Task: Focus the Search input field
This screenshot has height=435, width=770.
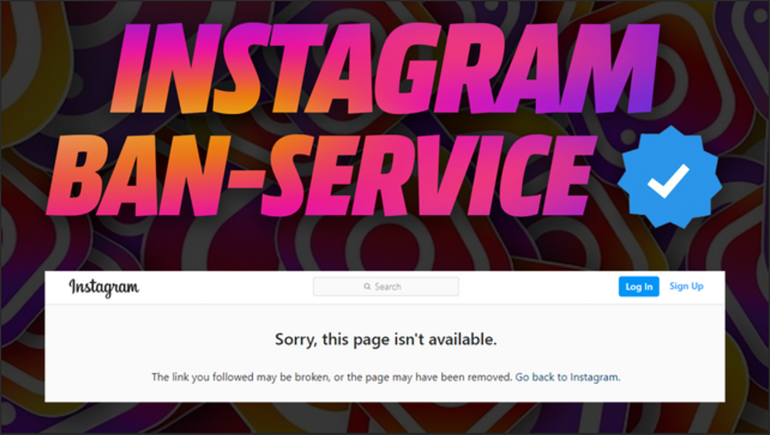Action: point(386,286)
